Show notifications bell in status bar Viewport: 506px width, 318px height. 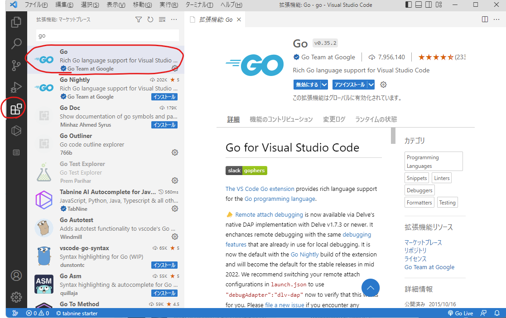[497, 313]
